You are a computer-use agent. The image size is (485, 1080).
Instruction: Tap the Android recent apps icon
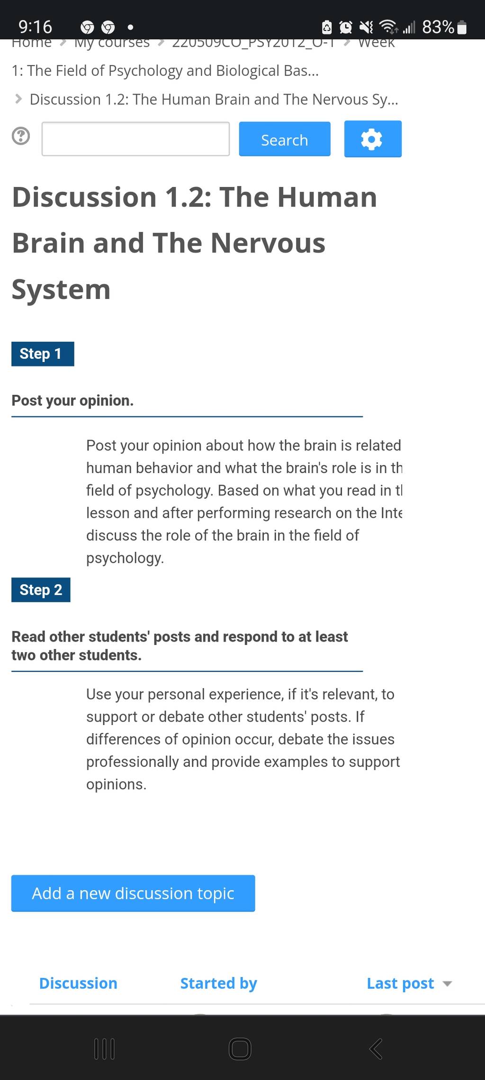(104, 1049)
